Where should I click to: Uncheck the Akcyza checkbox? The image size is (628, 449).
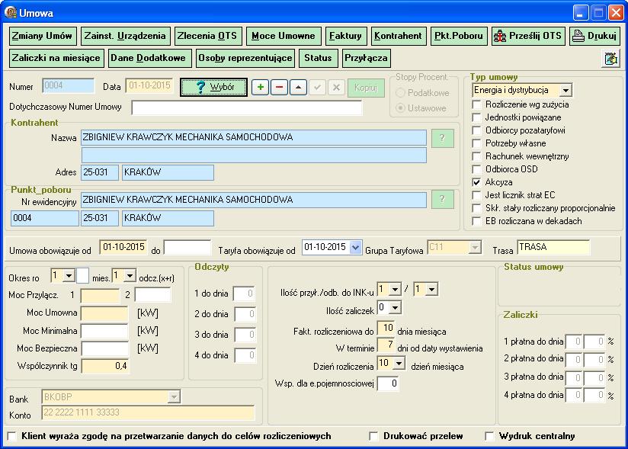coord(476,182)
